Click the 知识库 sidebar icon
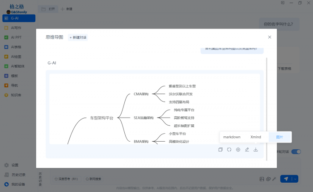The image size is (313, 192). 6,95
